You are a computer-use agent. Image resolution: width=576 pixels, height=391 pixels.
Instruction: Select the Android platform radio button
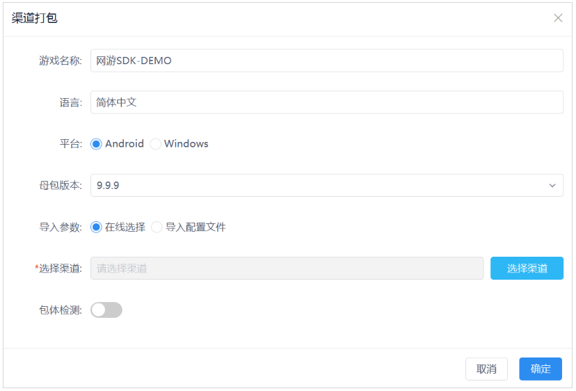point(97,144)
